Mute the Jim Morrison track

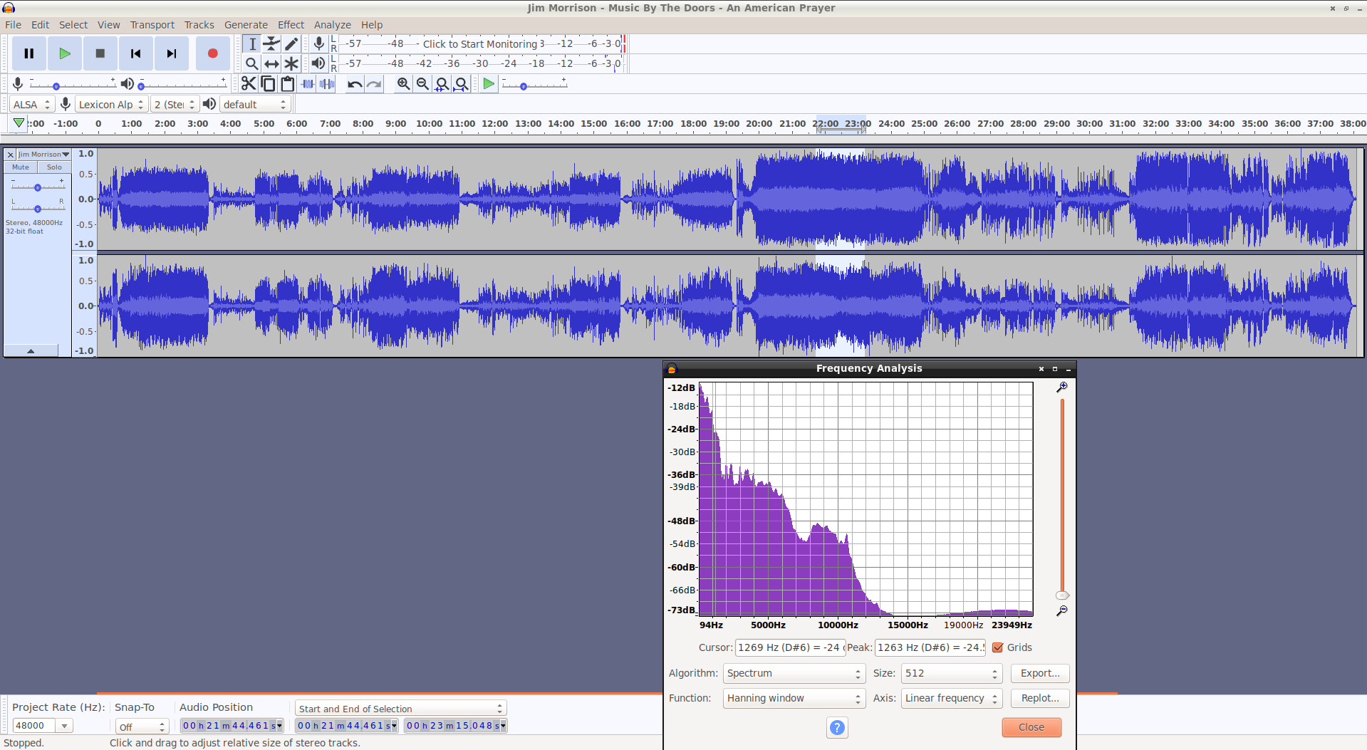21,167
